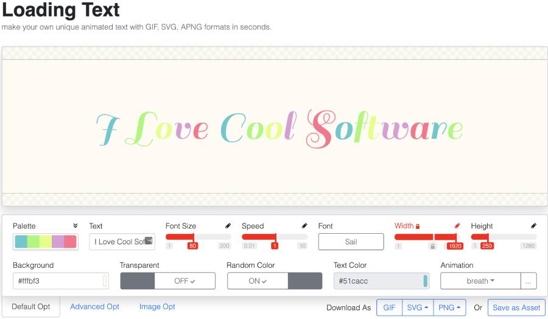This screenshot has width=548, height=319.
Task: Switch to the Advanced Opt tab
Action: click(x=95, y=307)
